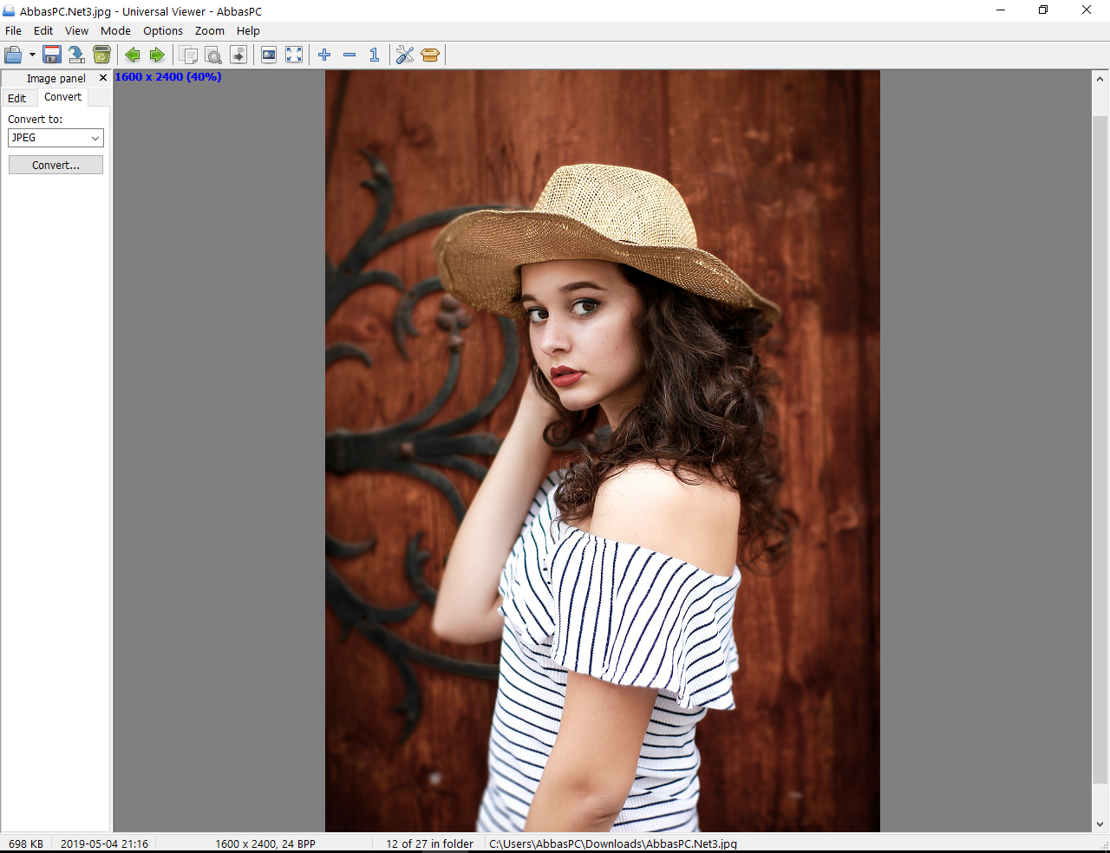Click the Copy pages icon
1110x853 pixels.
[188, 55]
